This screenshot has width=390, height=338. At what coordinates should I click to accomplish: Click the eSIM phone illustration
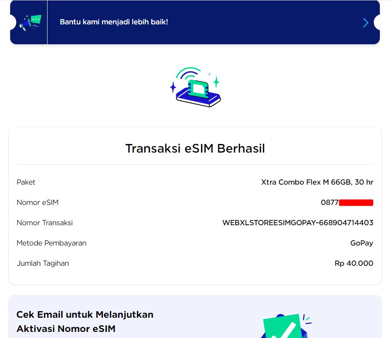point(195,87)
